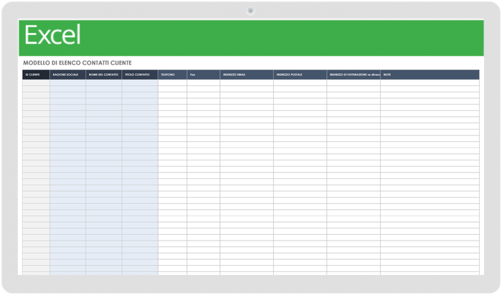Select the TITOLO CONTATTO column header
The image size is (502, 295).
pyautogui.click(x=140, y=74)
